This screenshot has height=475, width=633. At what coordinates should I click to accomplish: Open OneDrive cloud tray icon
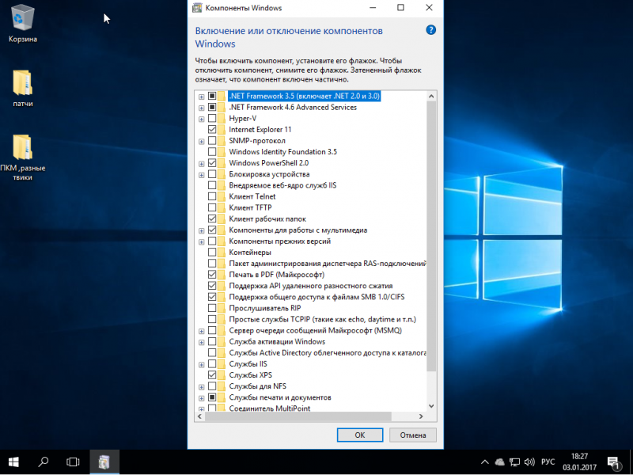[500, 462]
